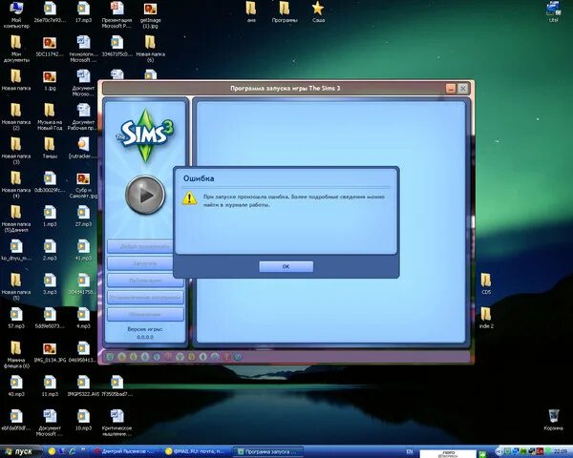The image size is (573, 458).
Task: Select the 17.mp3 file on the desktop
Action: click(83, 12)
